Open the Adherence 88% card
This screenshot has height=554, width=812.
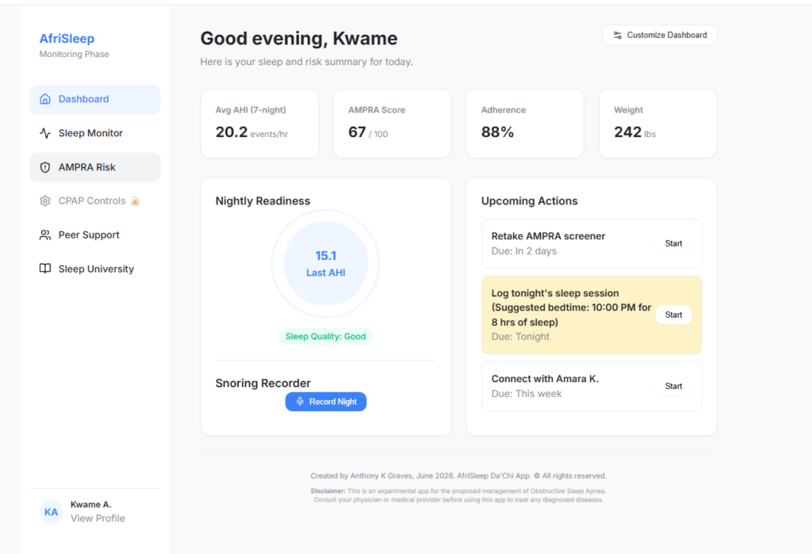[525, 124]
